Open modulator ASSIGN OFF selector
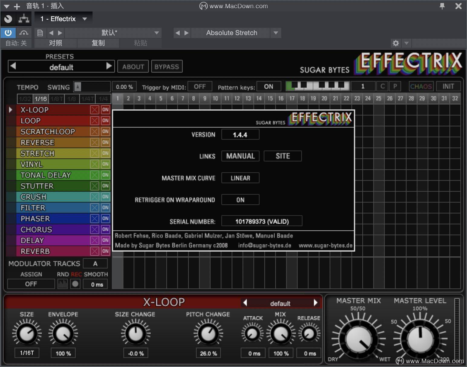This screenshot has height=367, width=467. pyautogui.click(x=31, y=284)
